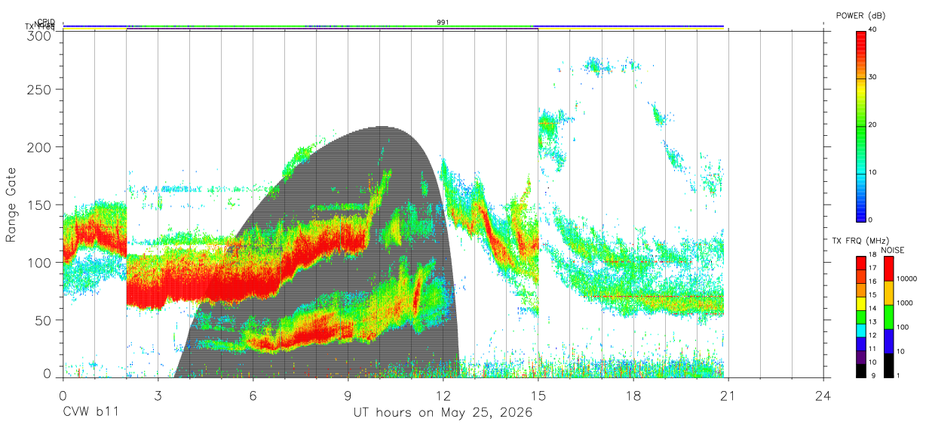Click 'UT hours on May 25, 2026' axis title
926x428 pixels.
[x=443, y=413]
